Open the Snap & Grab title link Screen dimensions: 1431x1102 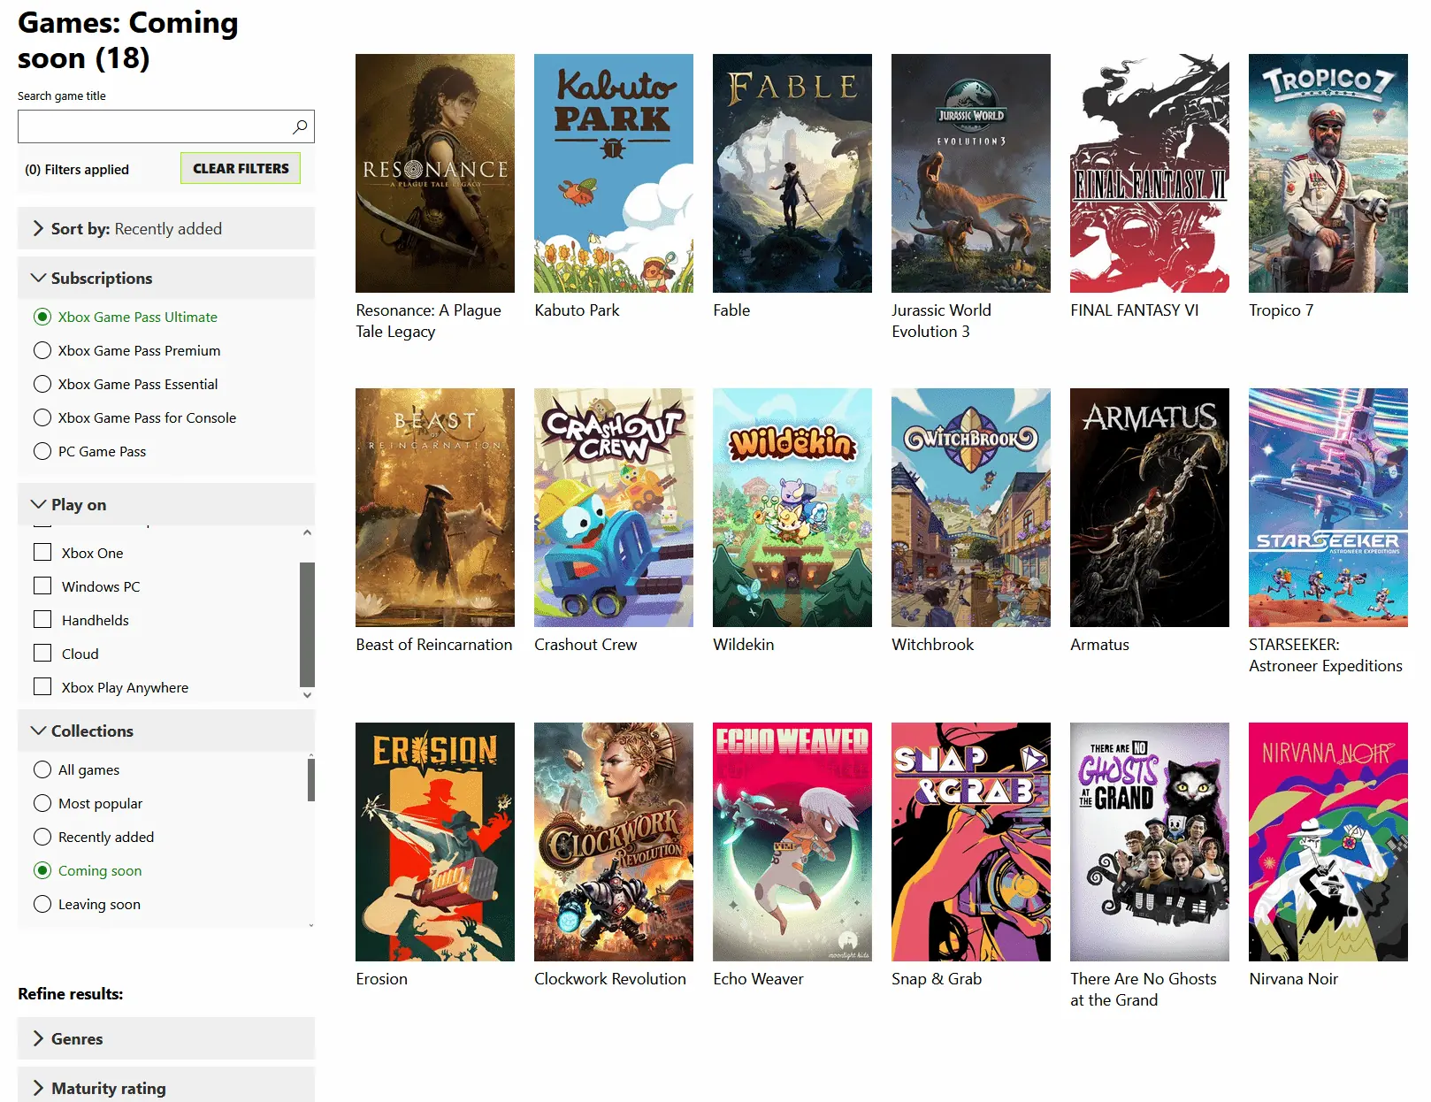point(937,979)
